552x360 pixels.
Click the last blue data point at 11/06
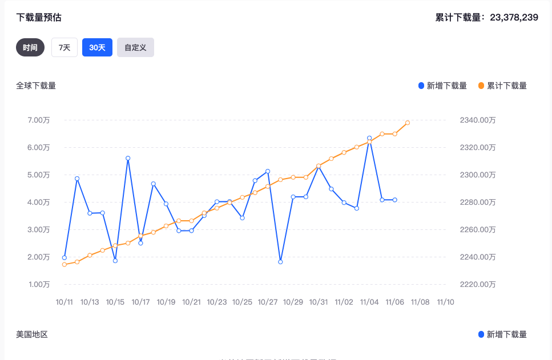[395, 200]
